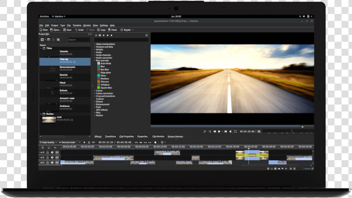Choose the Selection arrow tool in timeline toolbar

(x=85, y=142)
